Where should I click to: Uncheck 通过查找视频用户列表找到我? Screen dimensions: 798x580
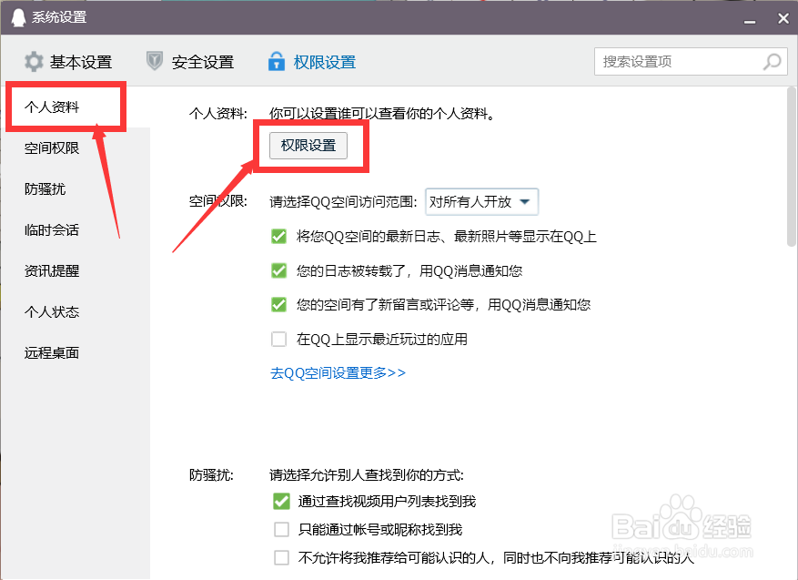[x=281, y=502]
